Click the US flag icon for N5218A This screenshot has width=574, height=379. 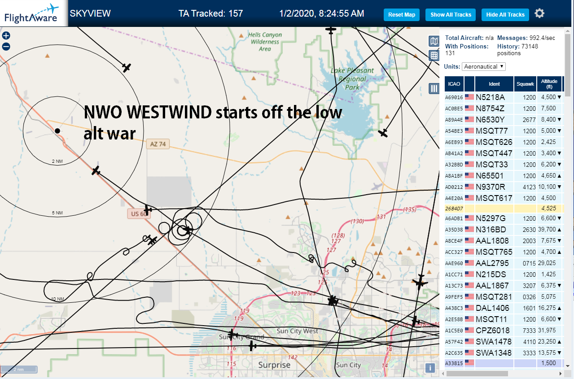tap(469, 97)
